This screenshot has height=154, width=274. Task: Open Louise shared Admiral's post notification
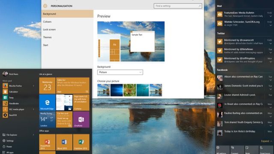244,96
